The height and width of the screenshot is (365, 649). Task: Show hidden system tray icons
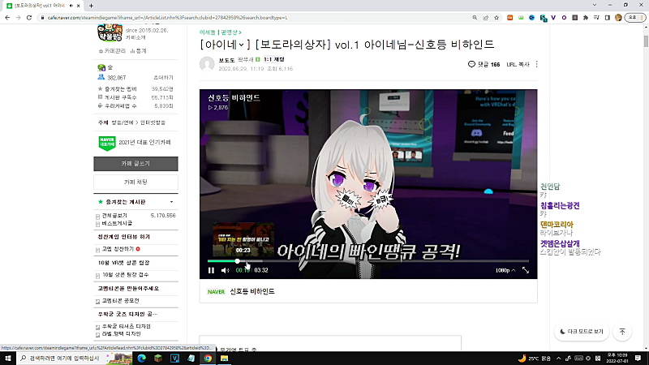(x=558, y=359)
